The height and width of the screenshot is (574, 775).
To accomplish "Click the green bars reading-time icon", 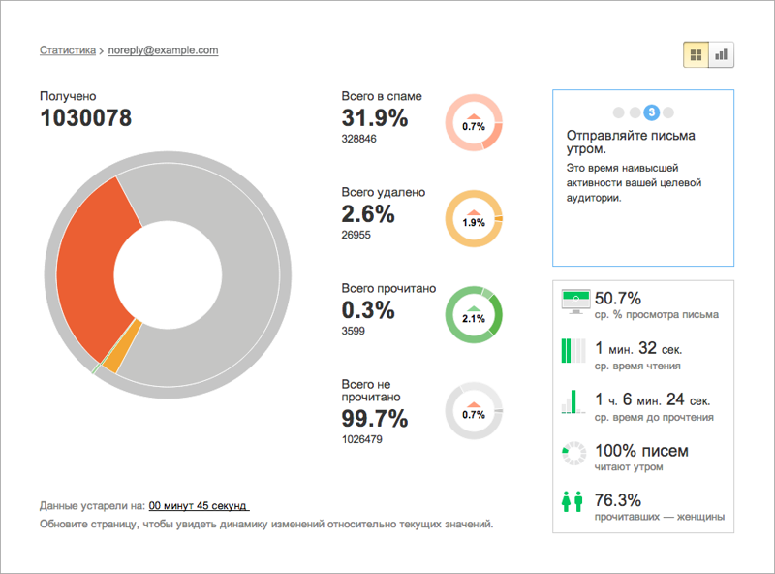I will coord(573,351).
